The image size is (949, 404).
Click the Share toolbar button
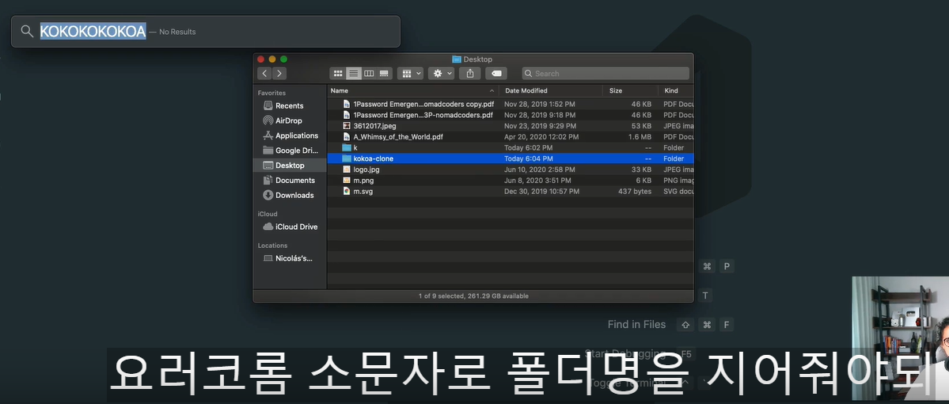[469, 74]
